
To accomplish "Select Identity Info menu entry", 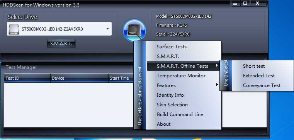I will pos(184,95).
